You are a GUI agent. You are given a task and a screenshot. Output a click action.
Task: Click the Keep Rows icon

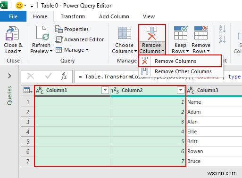181,32
